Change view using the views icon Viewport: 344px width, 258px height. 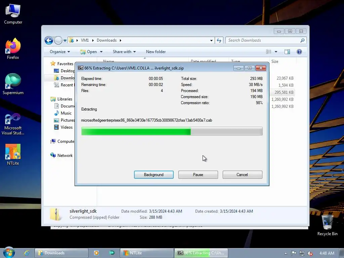click(x=268, y=52)
